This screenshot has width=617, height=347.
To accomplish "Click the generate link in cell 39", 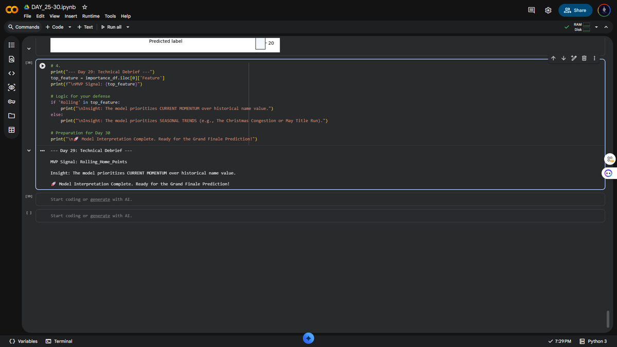I will [x=100, y=199].
